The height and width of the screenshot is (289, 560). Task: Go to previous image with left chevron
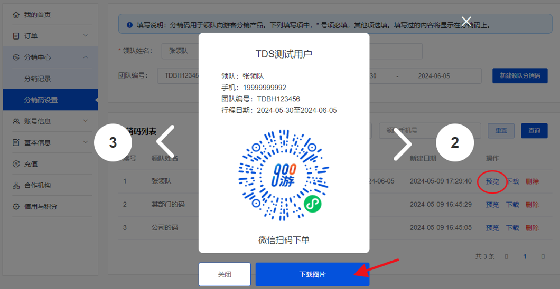pyautogui.click(x=165, y=142)
